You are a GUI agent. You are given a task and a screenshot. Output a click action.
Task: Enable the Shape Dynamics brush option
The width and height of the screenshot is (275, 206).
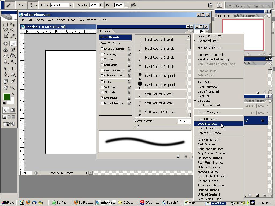(102, 49)
